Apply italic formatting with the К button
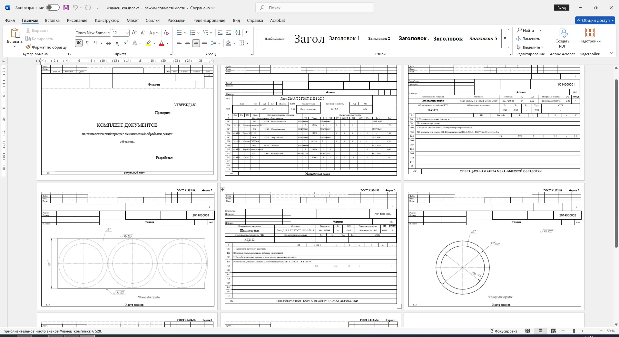 87,43
